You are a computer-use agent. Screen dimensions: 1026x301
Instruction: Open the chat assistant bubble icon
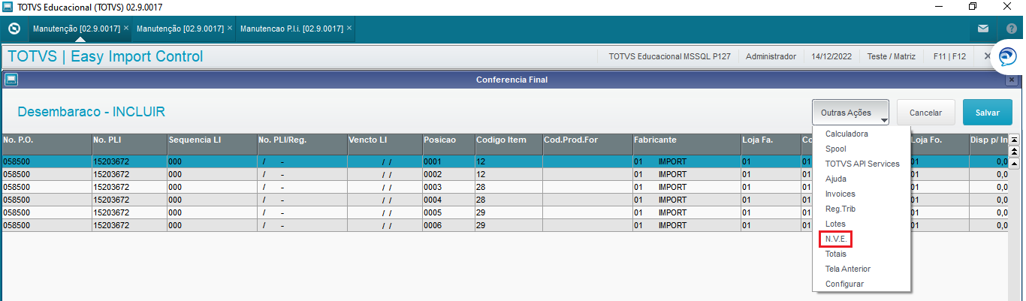click(x=1008, y=56)
